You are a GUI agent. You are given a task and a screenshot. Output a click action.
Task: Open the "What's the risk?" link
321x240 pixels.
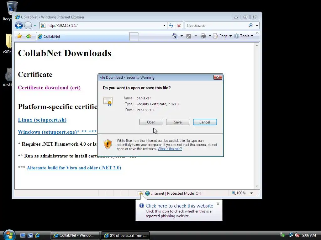coord(170,149)
